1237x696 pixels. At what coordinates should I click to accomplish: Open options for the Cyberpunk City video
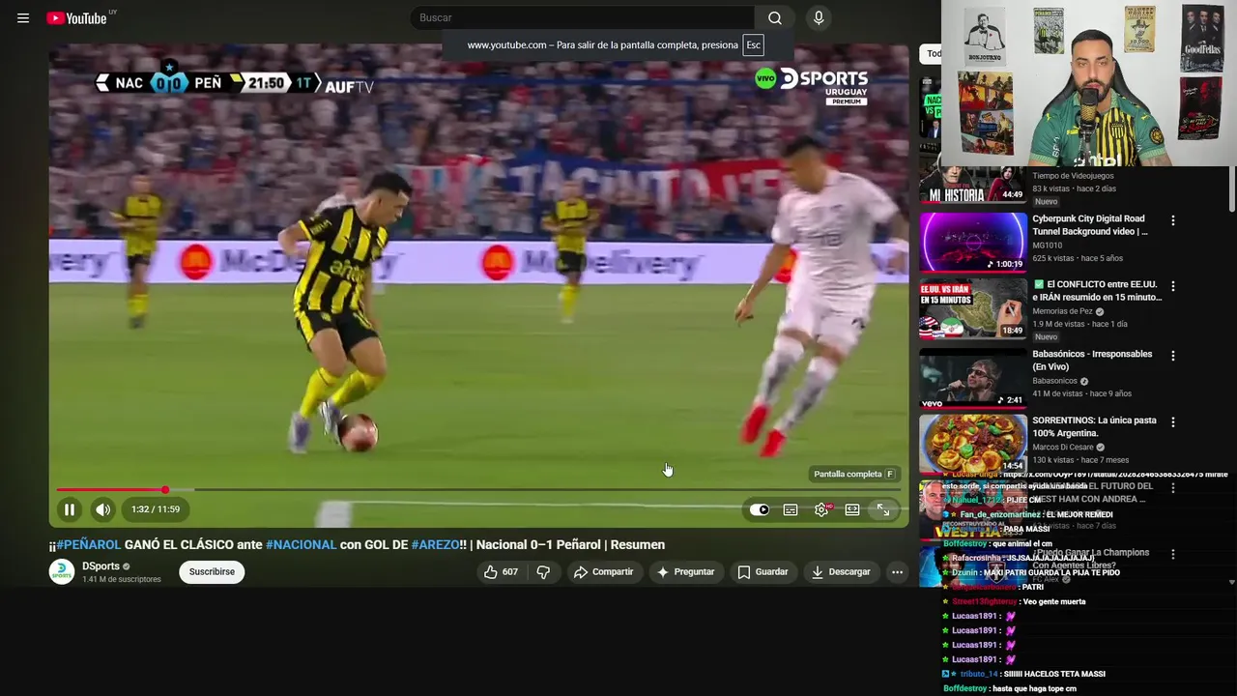pyautogui.click(x=1173, y=220)
